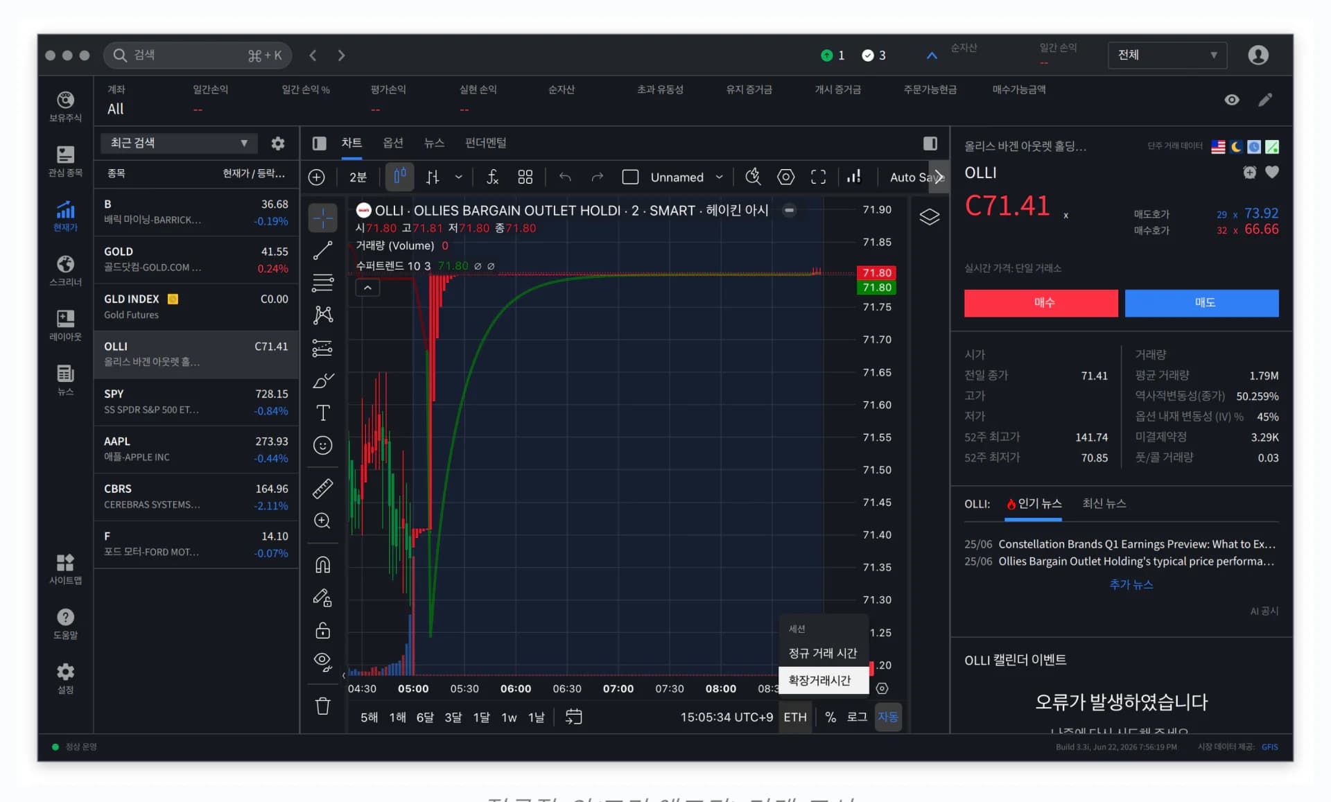The image size is (1331, 802).
Task: Click the search field
Action: tap(198, 55)
